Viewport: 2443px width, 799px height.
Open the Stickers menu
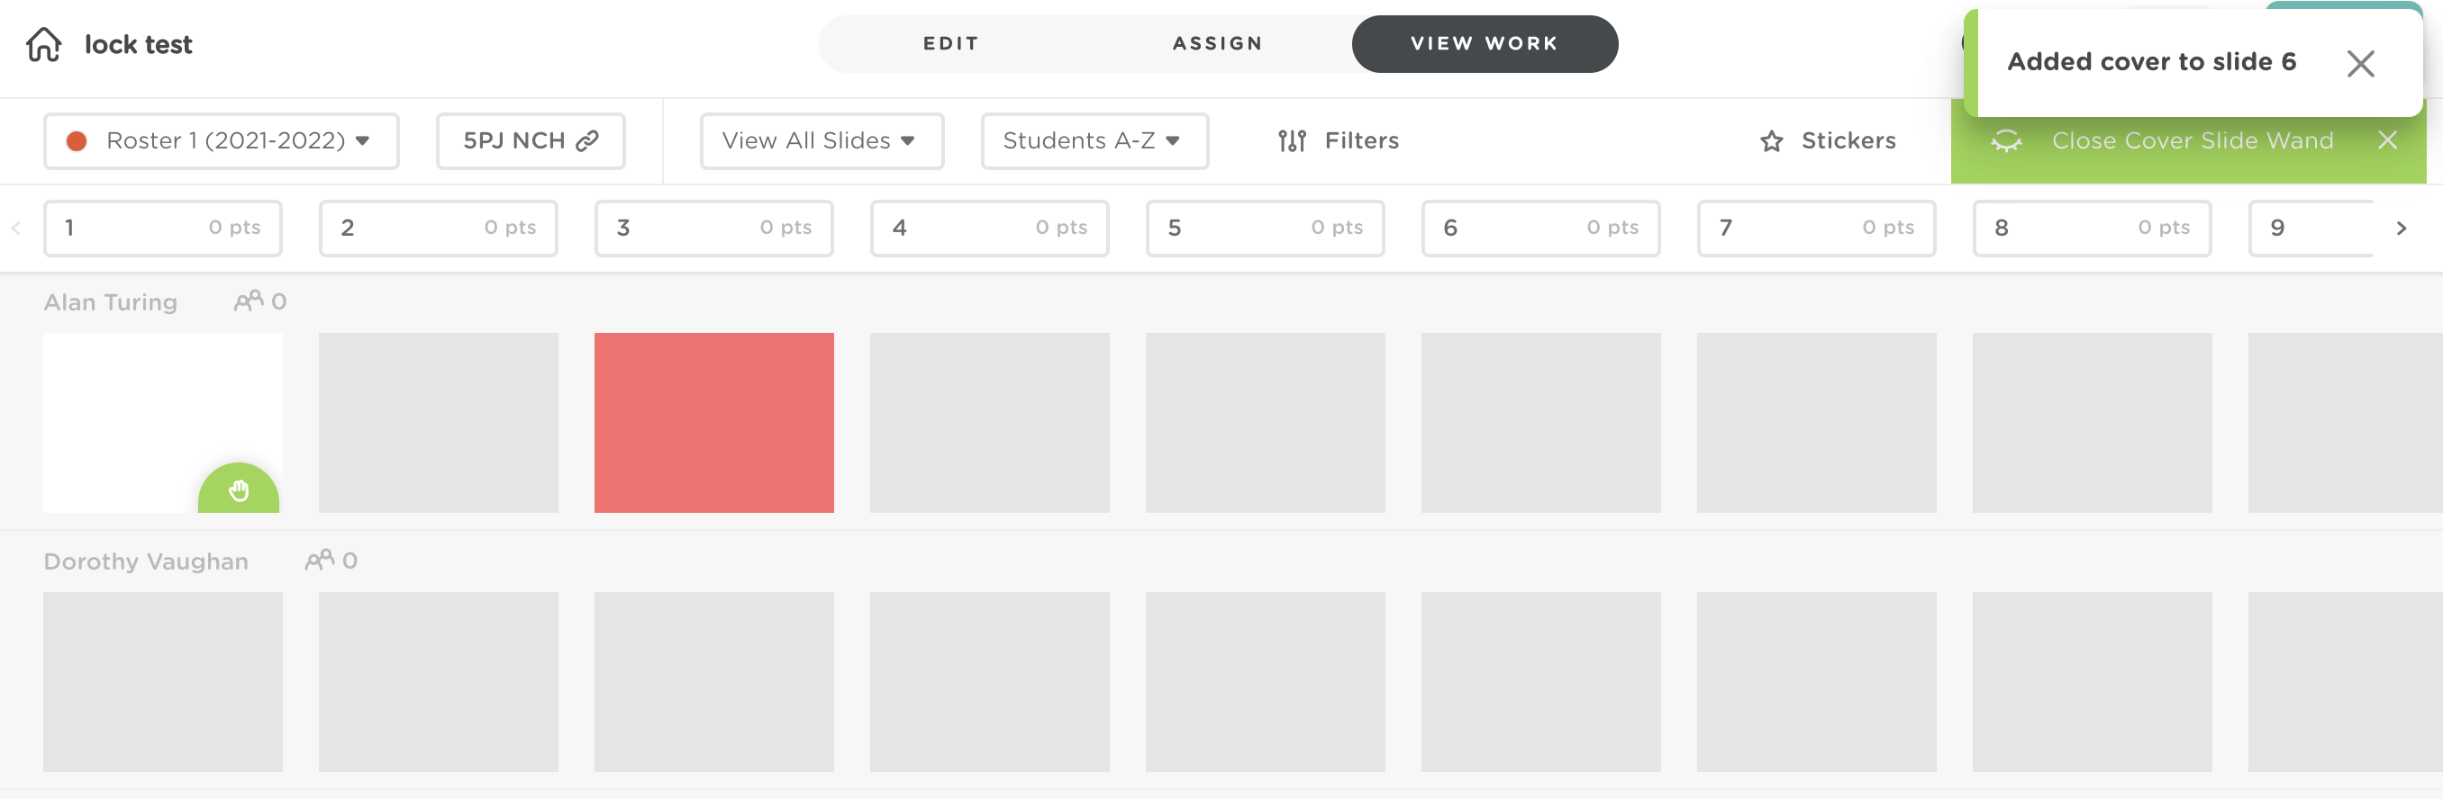click(x=1828, y=141)
